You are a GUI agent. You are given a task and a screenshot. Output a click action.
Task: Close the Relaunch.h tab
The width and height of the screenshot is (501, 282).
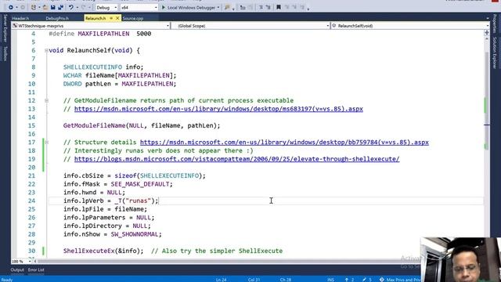[x=117, y=19]
